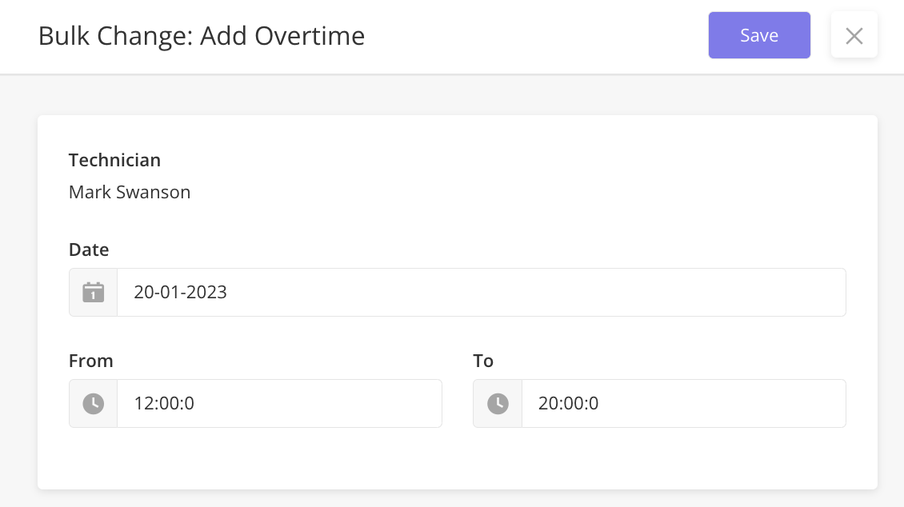This screenshot has height=507, width=904.
Task: Focus the To time input 20:00:0
Action: (x=684, y=403)
